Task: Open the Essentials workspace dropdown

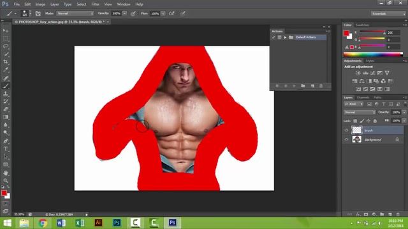Action: [x=388, y=13]
